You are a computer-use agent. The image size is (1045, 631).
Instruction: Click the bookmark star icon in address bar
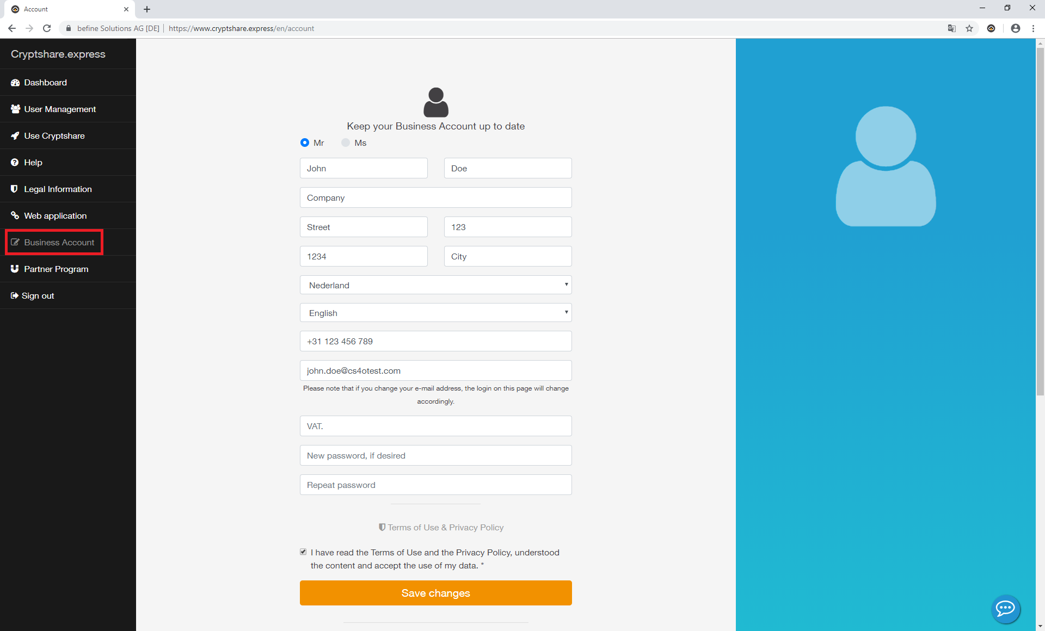[969, 28]
